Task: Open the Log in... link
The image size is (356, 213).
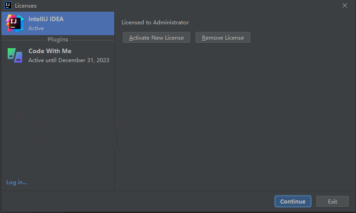Action: coord(17,182)
